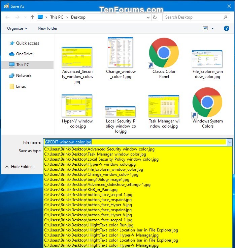Refresh the Desktop folder view

155,17
